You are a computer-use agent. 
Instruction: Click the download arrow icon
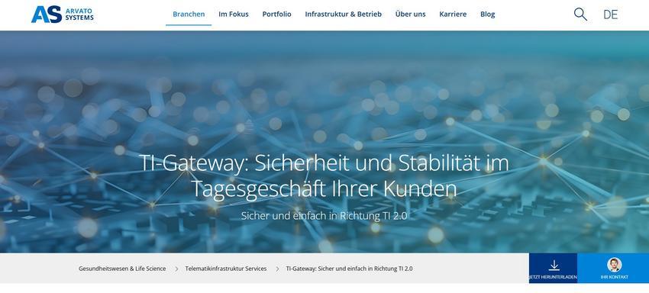pyautogui.click(x=554, y=266)
